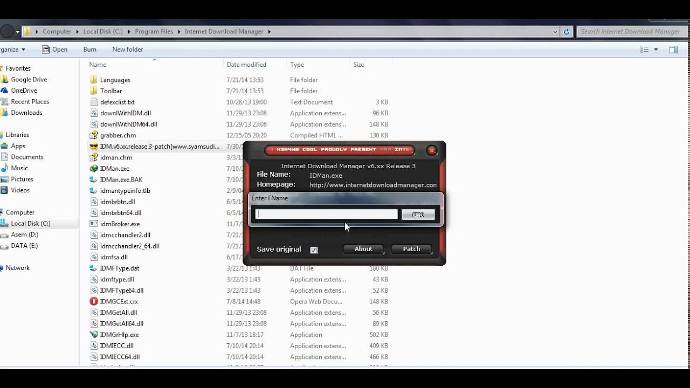Open the Documents library
This screenshot has height=388, width=690.
click(27, 157)
